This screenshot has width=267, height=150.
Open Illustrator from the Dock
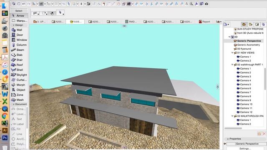click(5, 130)
